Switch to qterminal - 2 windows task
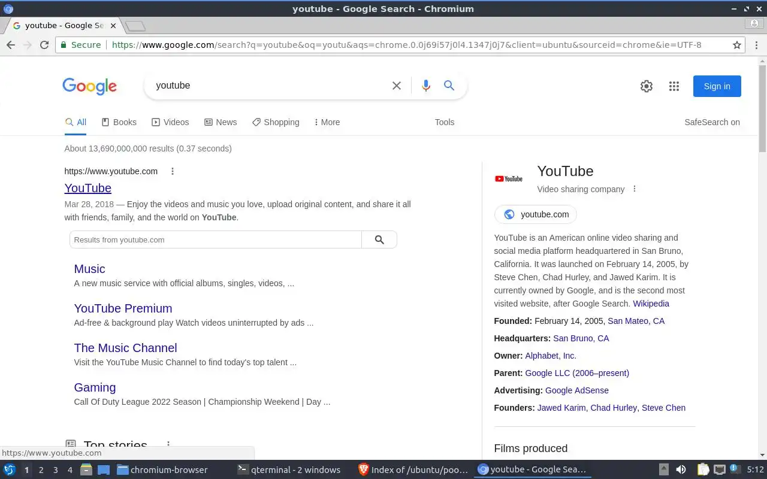 tap(289, 470)
